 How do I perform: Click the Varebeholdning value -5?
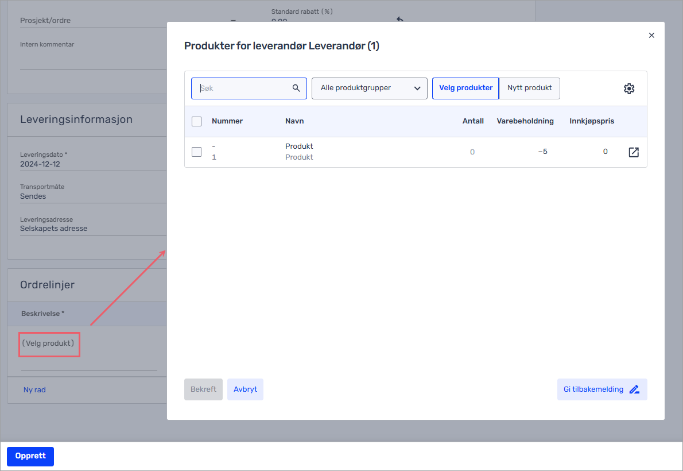coord(542,152)
